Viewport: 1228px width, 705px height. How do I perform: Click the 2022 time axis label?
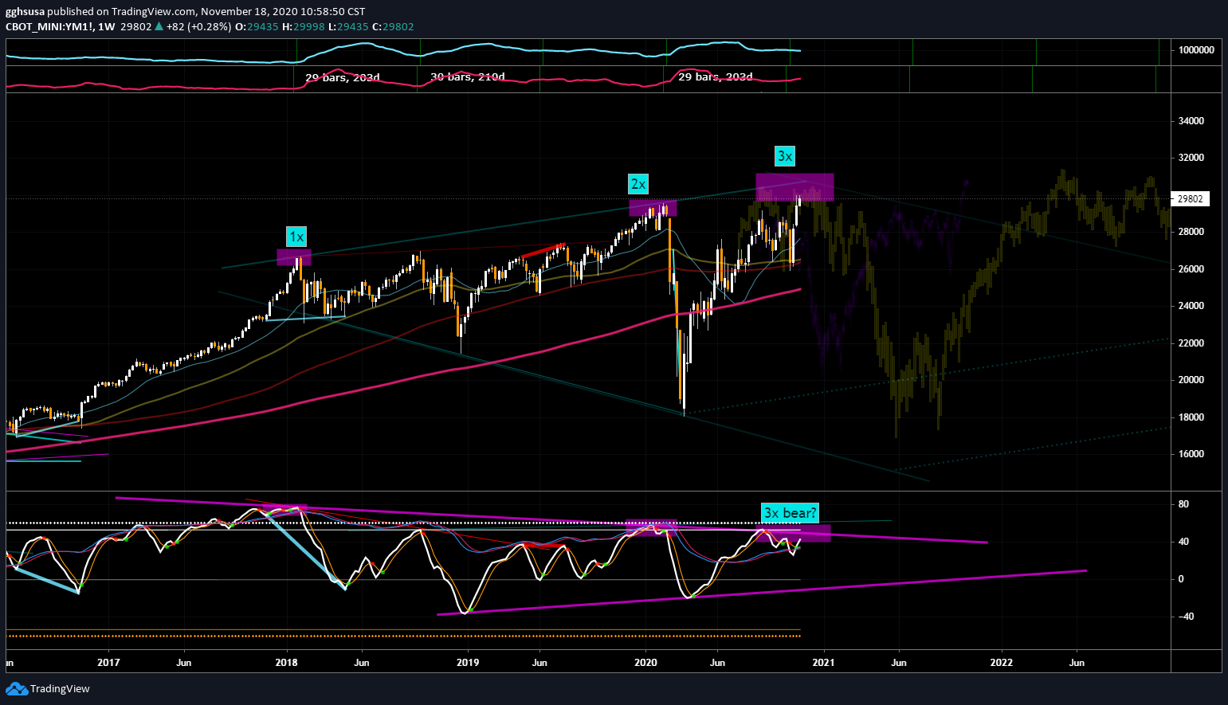coord(1002,662)
